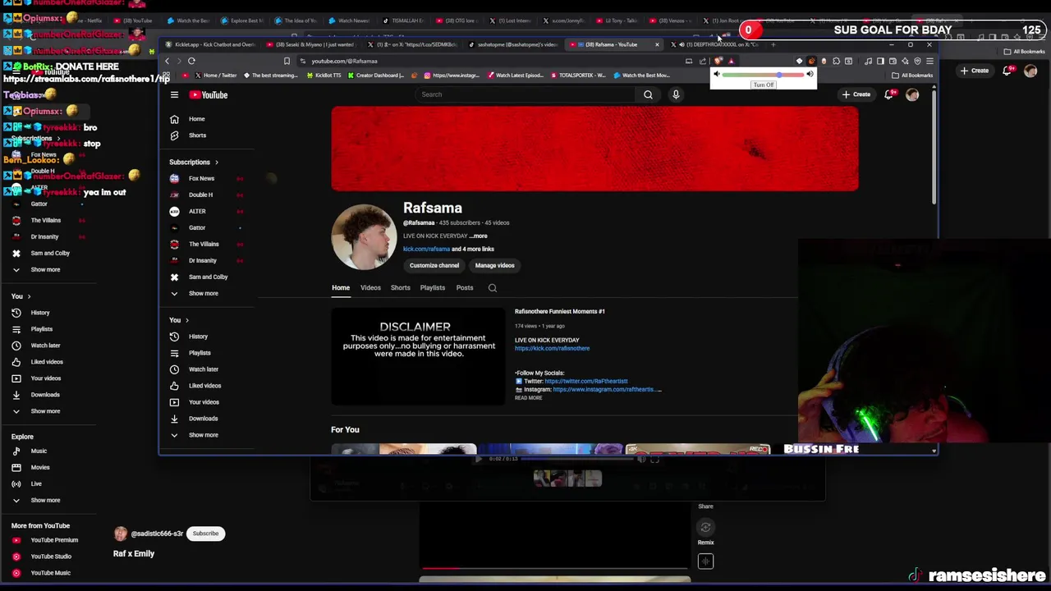
Task: Open the All Bookmarks folder in front browser
Action: pyautogui.click(x=913, y=76)
